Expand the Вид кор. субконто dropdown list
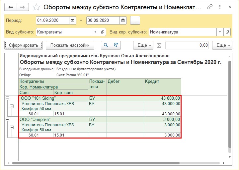This screenshot has width=239, height=170. pyautogui.click(x=220, y=32)
